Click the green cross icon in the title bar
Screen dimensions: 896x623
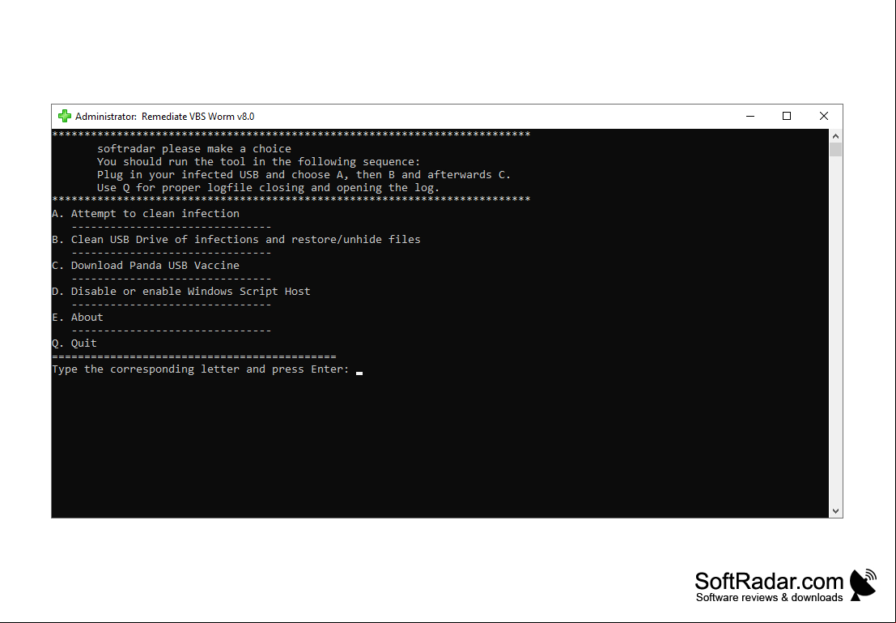[x=65, y=116]
